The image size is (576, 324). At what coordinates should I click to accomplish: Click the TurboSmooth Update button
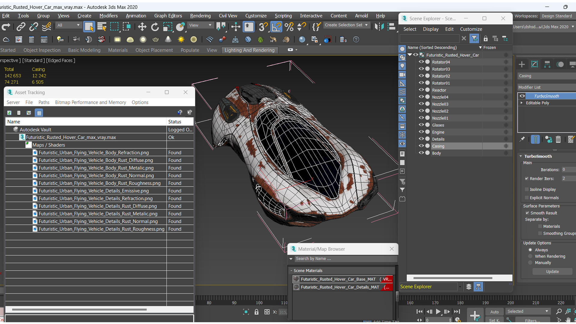click(552, 271)
